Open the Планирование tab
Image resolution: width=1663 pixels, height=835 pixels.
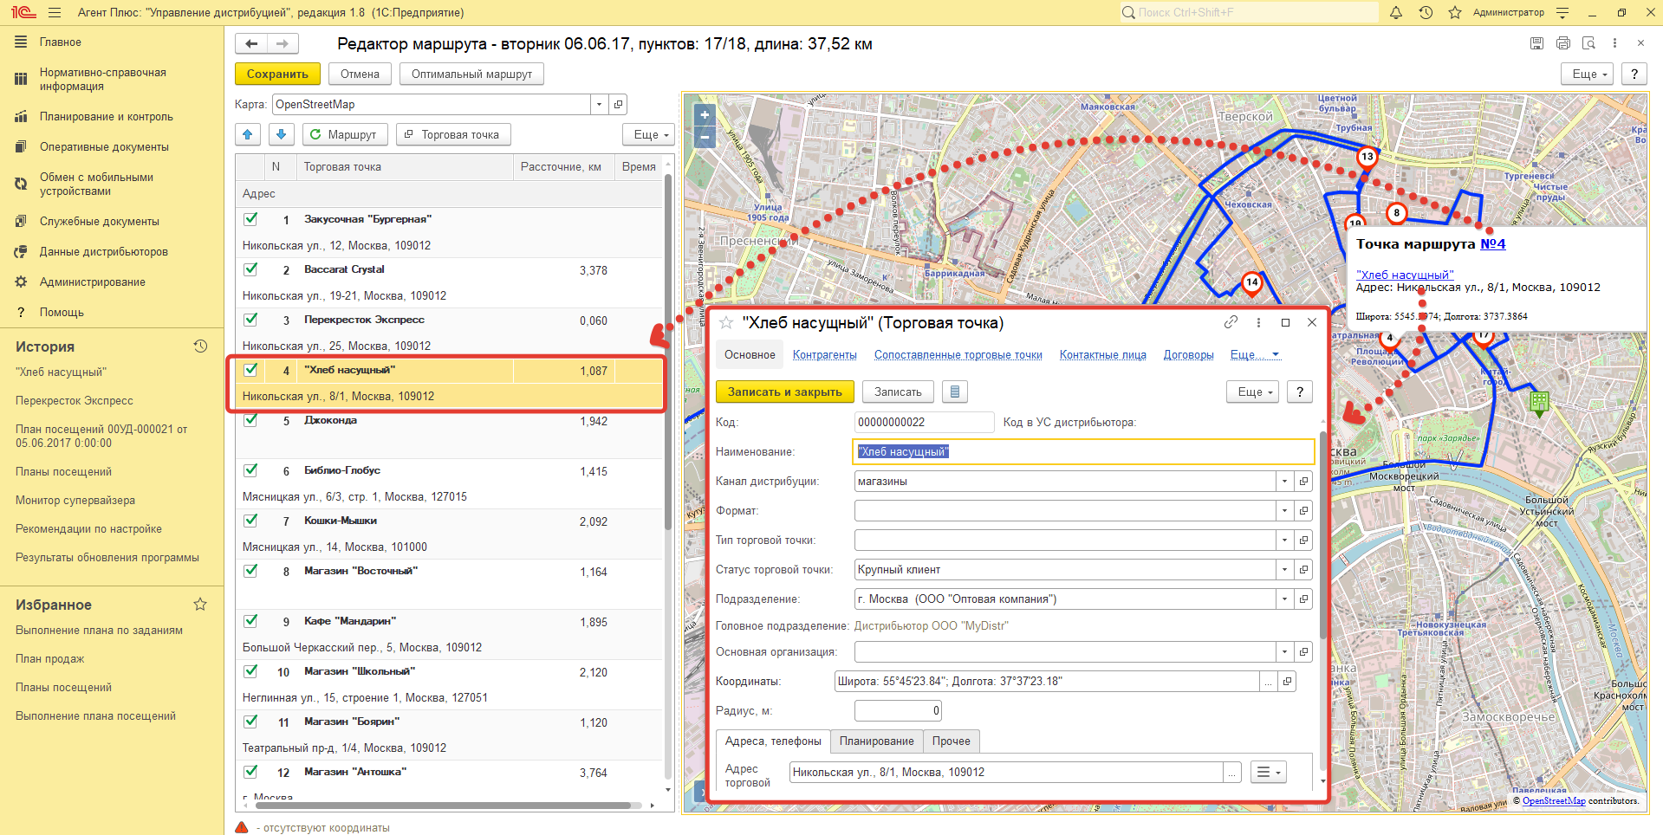click(876, 741)
